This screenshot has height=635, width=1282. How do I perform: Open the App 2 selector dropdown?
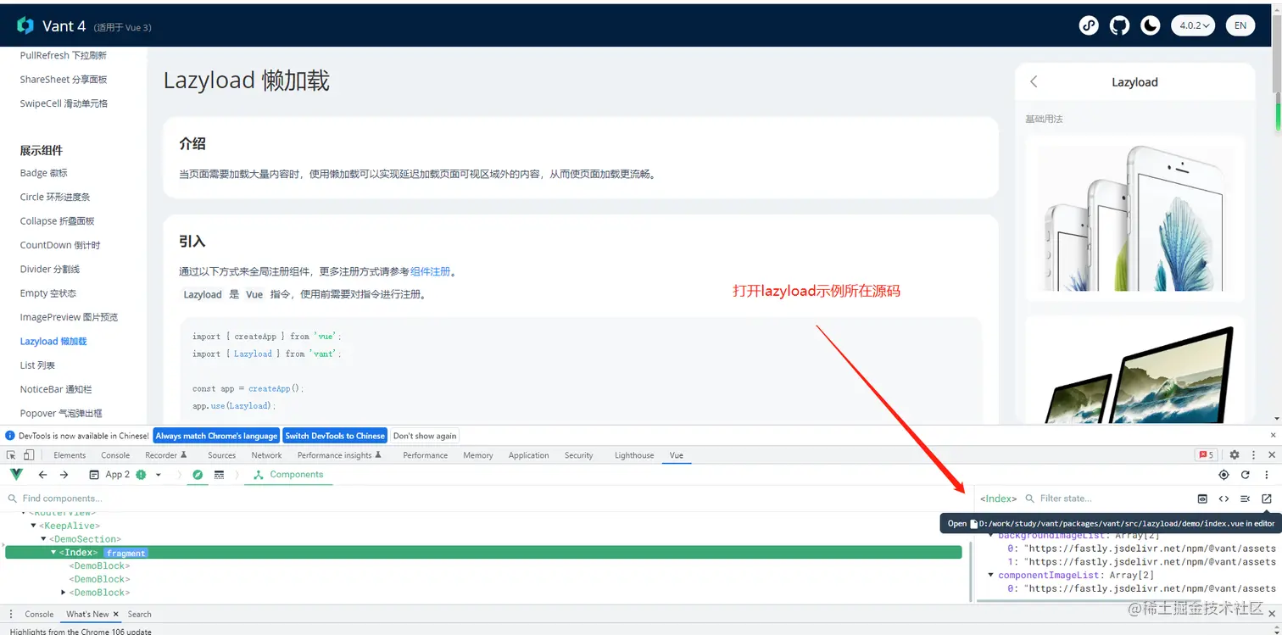coord(125,475)
